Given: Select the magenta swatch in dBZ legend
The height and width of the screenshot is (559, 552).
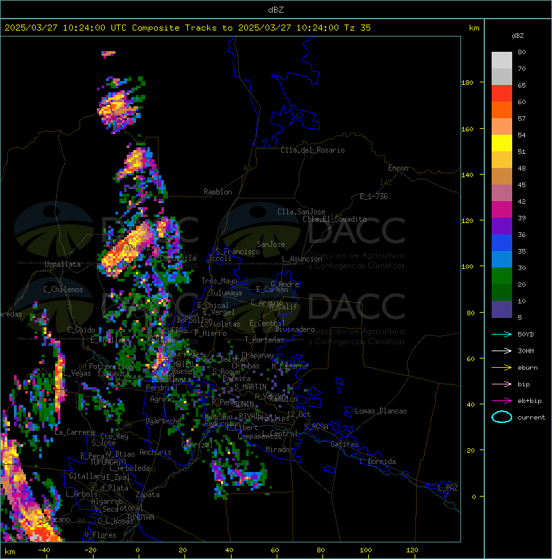Looking at the screenshot, I should click(502, 210).
